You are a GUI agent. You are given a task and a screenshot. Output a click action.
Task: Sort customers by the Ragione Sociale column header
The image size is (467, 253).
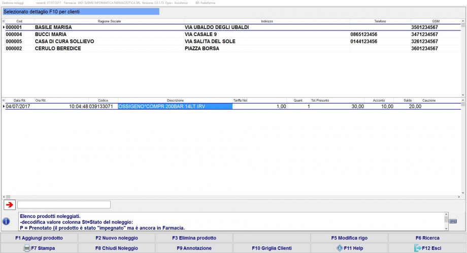(x=109, y=21)
